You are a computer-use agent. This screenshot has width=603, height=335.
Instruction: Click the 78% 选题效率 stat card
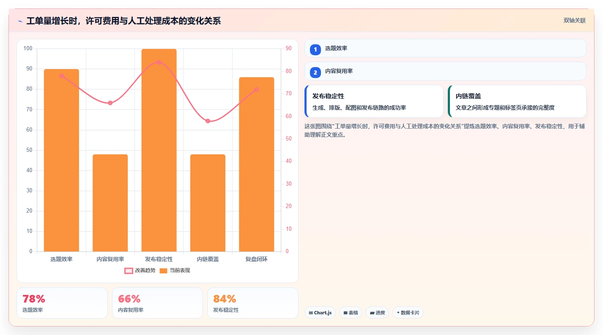coord(62,303)
